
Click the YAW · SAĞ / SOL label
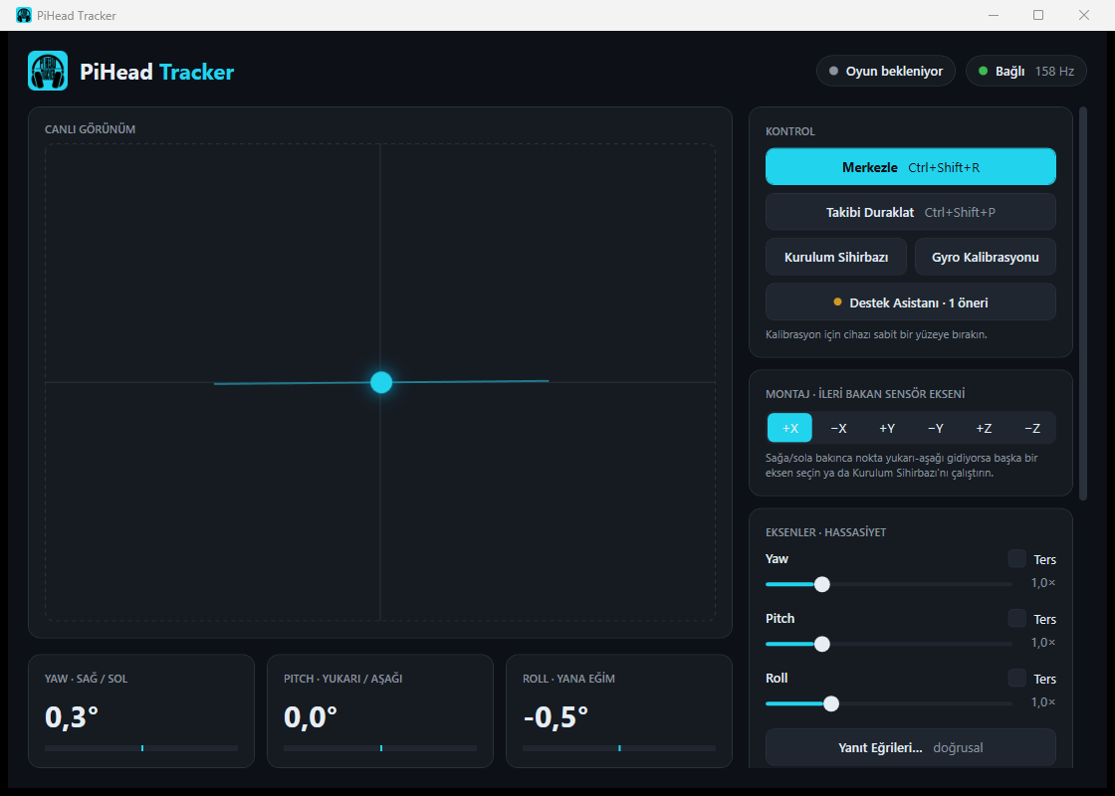tap(86, 679)
